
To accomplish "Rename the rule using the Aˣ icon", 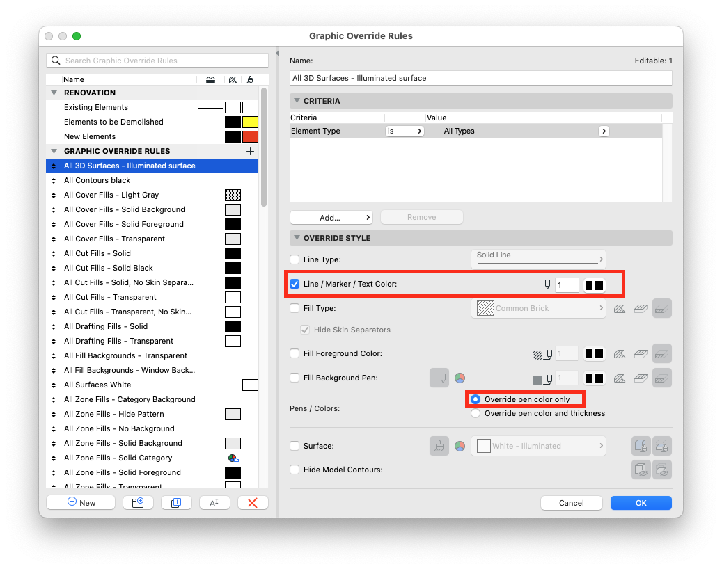I will pyautogui.click(x=214, y=502).
